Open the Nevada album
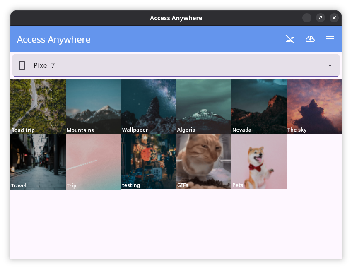Screen dimensions: 352x269 [259, 106]
